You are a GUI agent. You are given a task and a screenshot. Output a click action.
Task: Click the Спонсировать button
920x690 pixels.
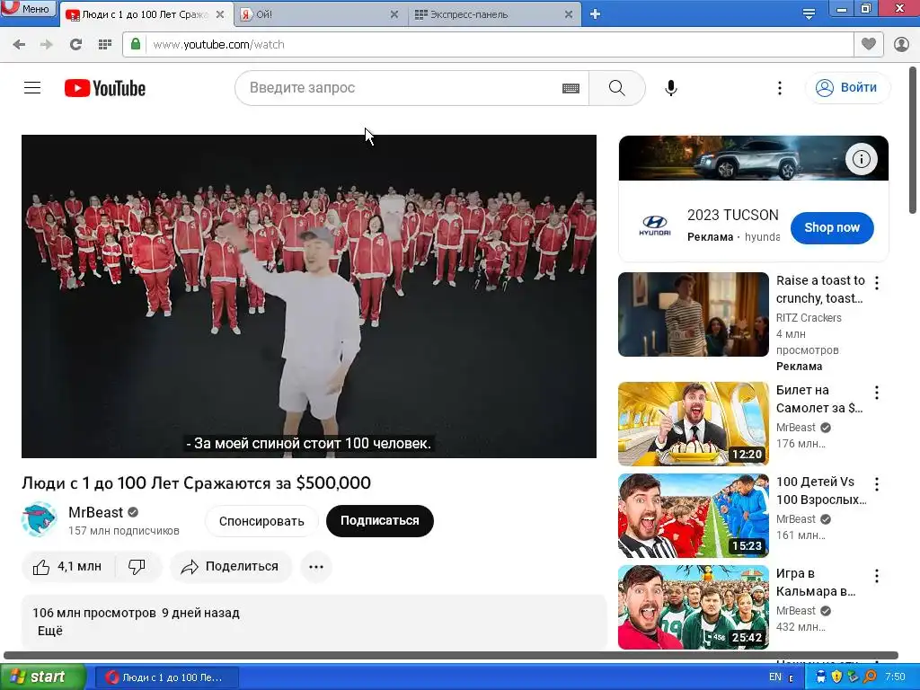pos(261,521)
